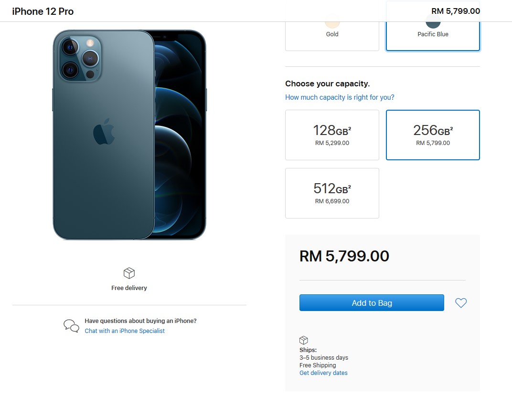Click the phone's triple camera module
Image resolution: width=512 pixels, height=395 pixels.
point(79,58)
